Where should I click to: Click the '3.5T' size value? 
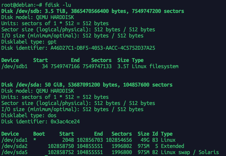click(123, 66)
